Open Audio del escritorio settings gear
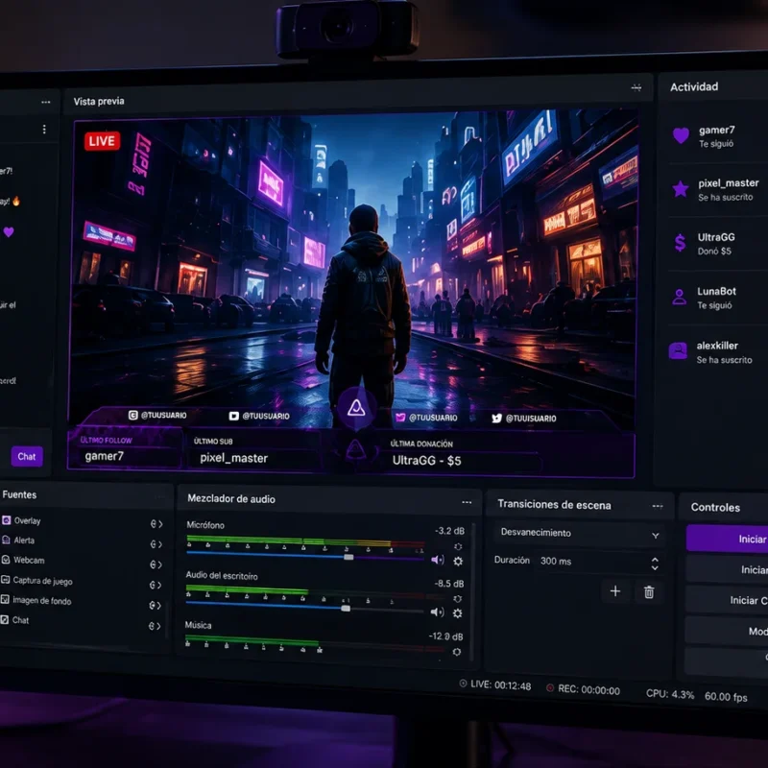This screenshot has width=768, height=768. 458,613
